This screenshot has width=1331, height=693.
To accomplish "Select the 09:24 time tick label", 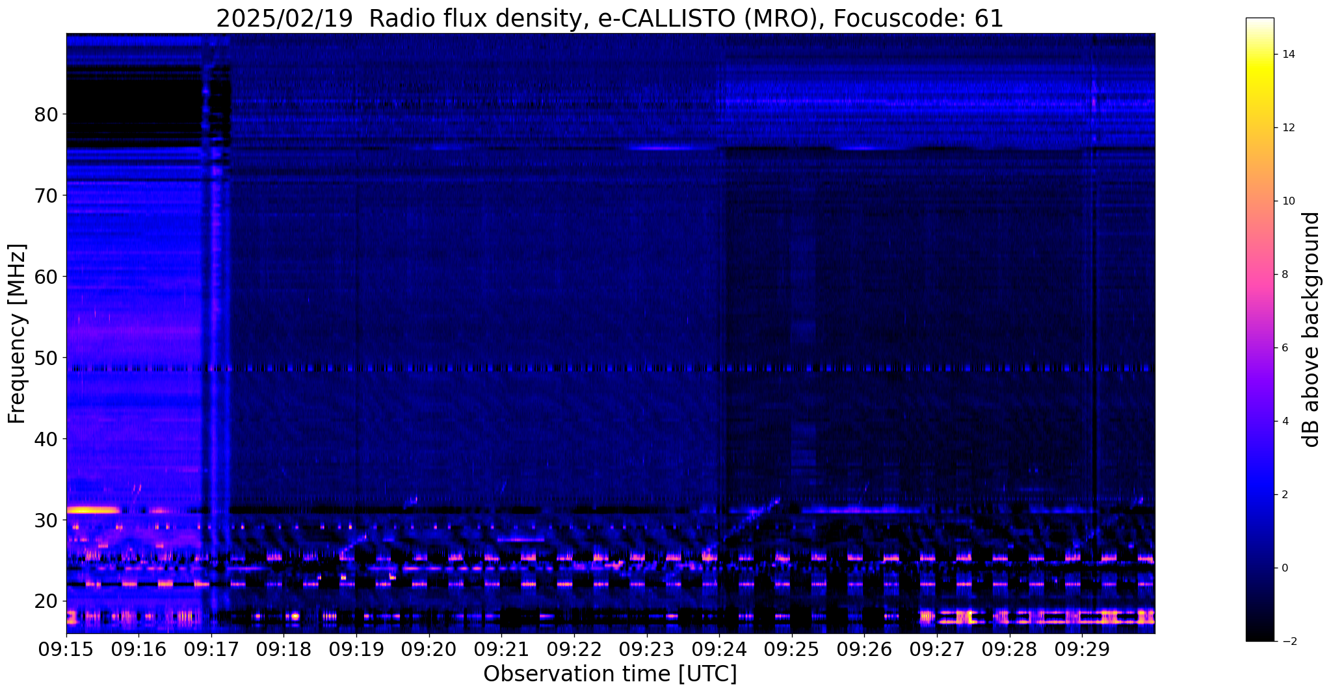I will tap(719, 649).
